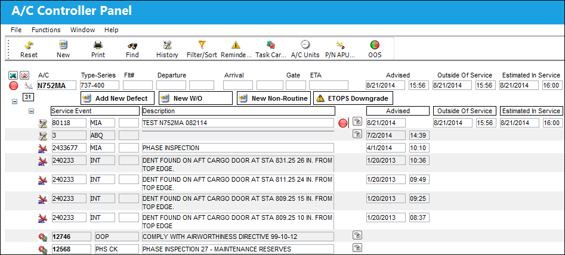
Task: Click the empty Gate field
Action: pos(296,86)
